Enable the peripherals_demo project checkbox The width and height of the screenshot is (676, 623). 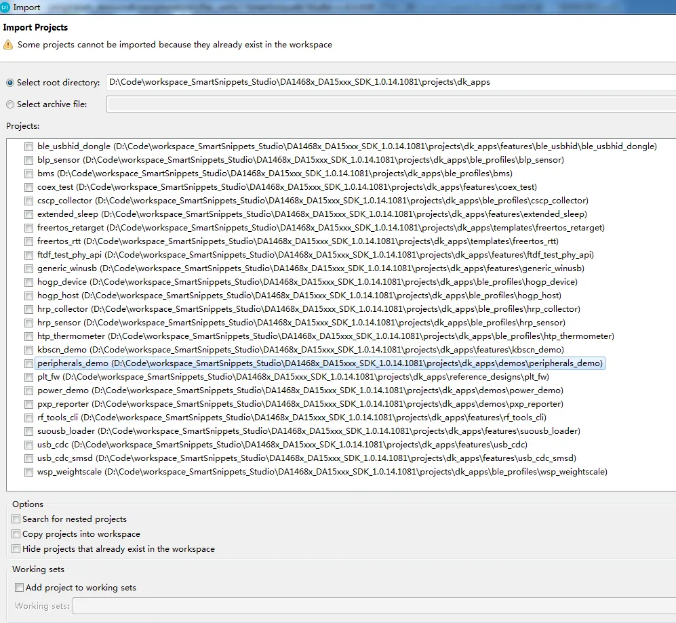point(28,363)
